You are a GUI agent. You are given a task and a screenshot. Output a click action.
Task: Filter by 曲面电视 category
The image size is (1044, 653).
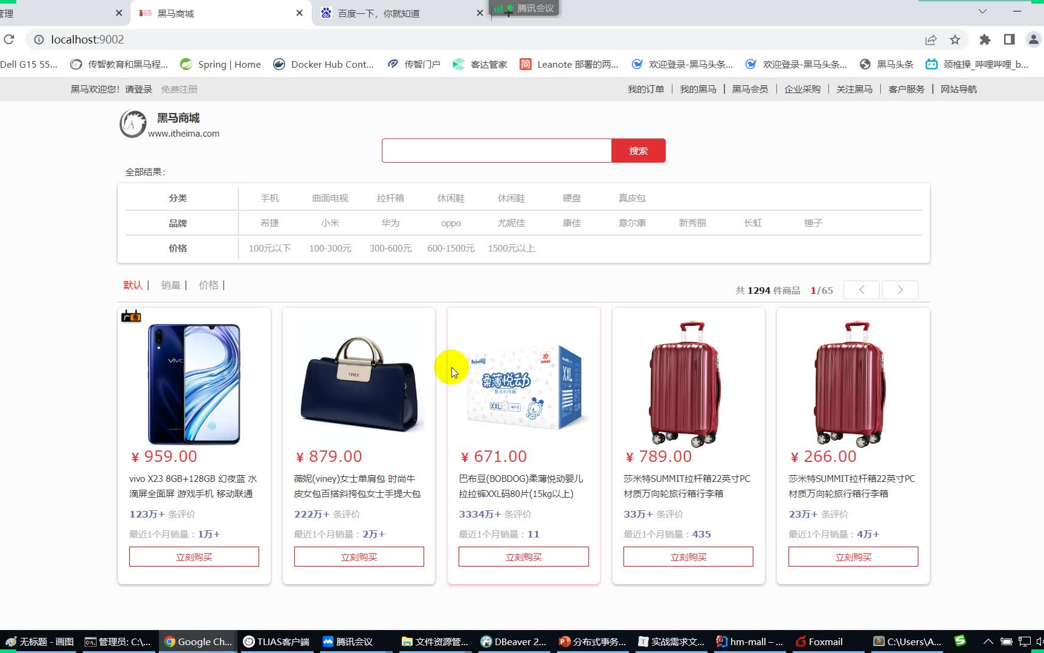coord(330,198)
